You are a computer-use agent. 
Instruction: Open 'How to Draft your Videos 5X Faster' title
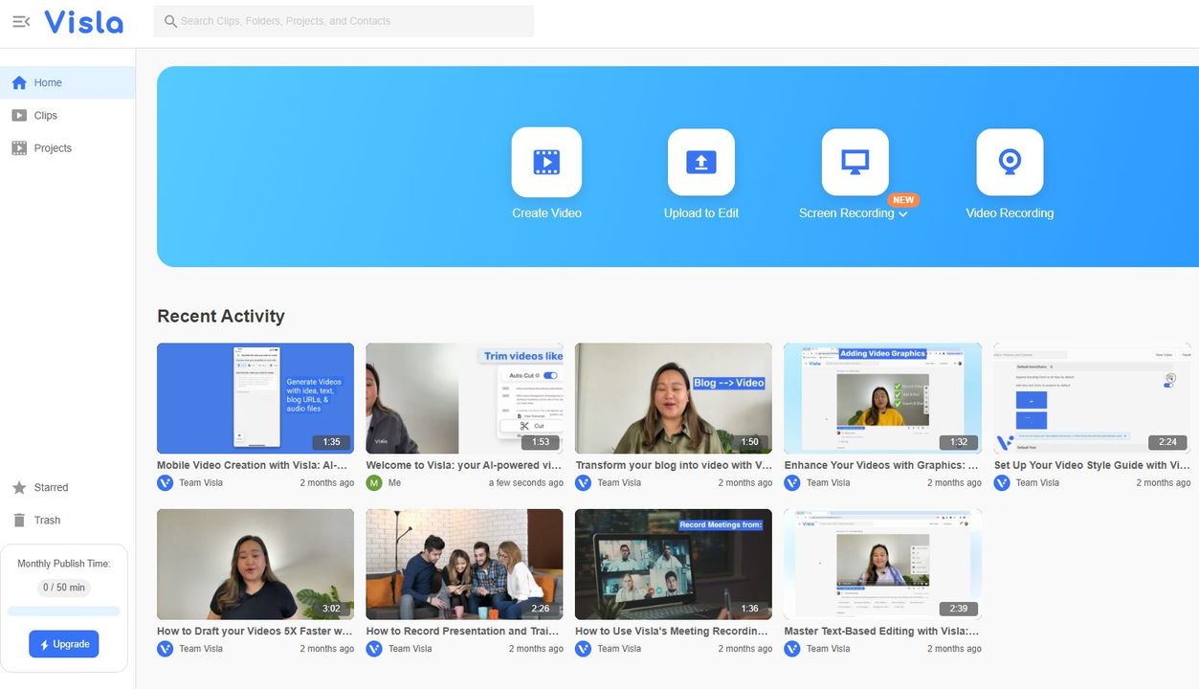(255, 632)
